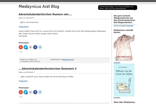The width and height of the screenshot is (156, 104).
Task: Share Nummero 3 post on StumbleUpon
Action: 21,92
